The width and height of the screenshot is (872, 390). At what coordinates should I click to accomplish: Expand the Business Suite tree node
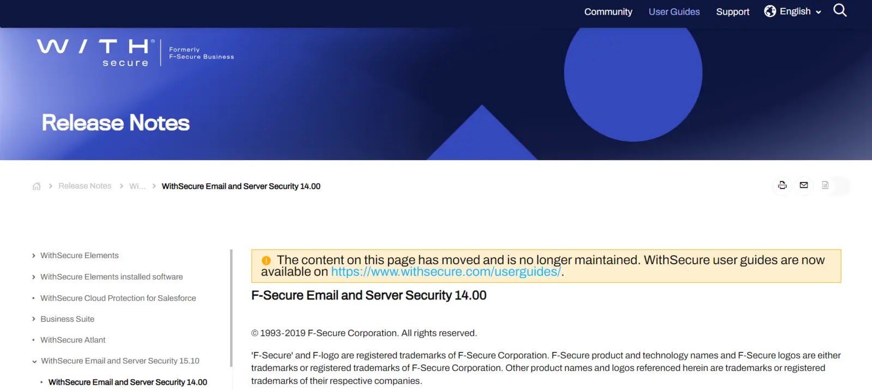pos(34,319)
